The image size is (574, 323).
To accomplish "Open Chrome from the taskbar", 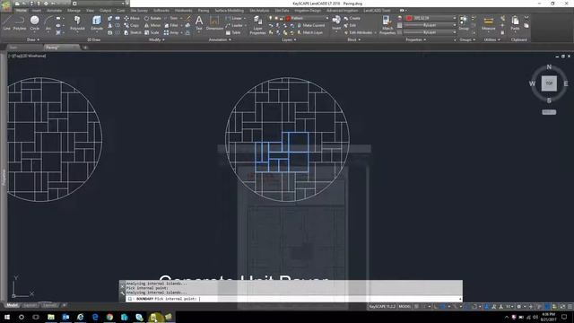I will click(x=109, y=317).
